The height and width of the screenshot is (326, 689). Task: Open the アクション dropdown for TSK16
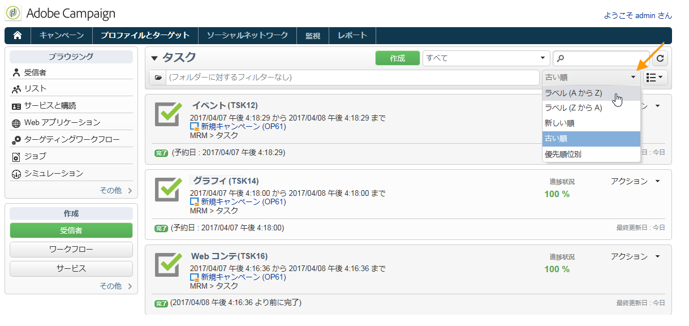coord(635,256)
